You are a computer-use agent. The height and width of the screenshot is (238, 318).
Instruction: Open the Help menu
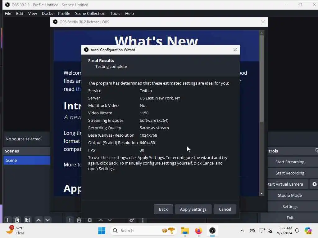129,13
